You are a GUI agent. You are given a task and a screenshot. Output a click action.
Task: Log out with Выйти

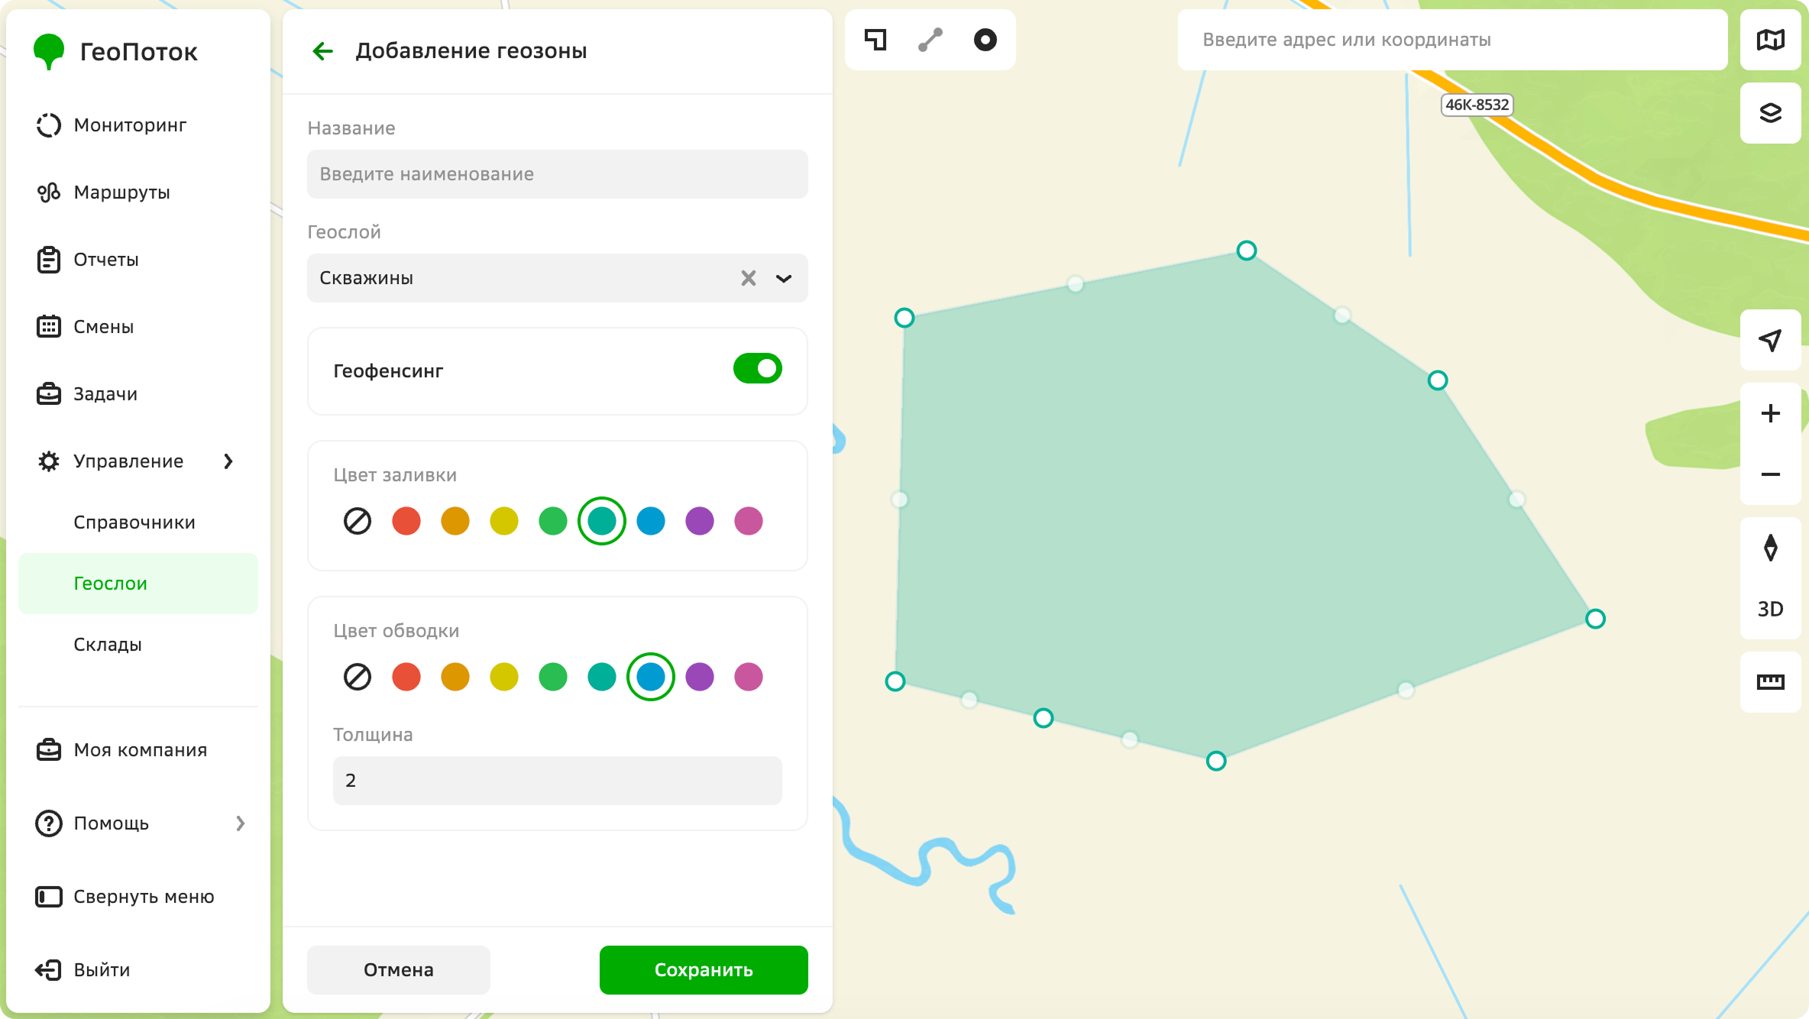click(138, 970)
